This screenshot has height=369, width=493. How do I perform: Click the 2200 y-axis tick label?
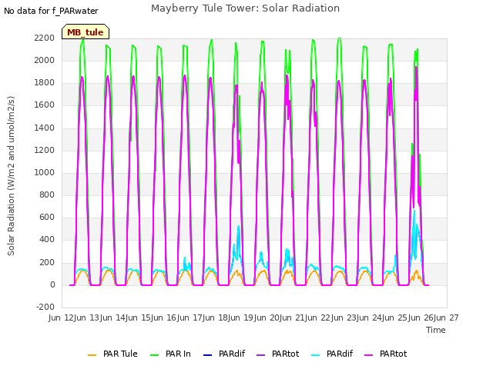tap(45, 38)
